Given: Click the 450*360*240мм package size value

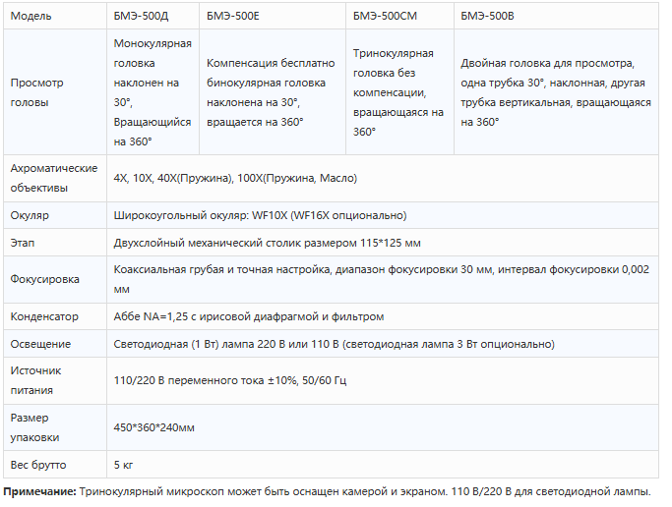Looking at the screenshot, I should (x=153, y=427).
